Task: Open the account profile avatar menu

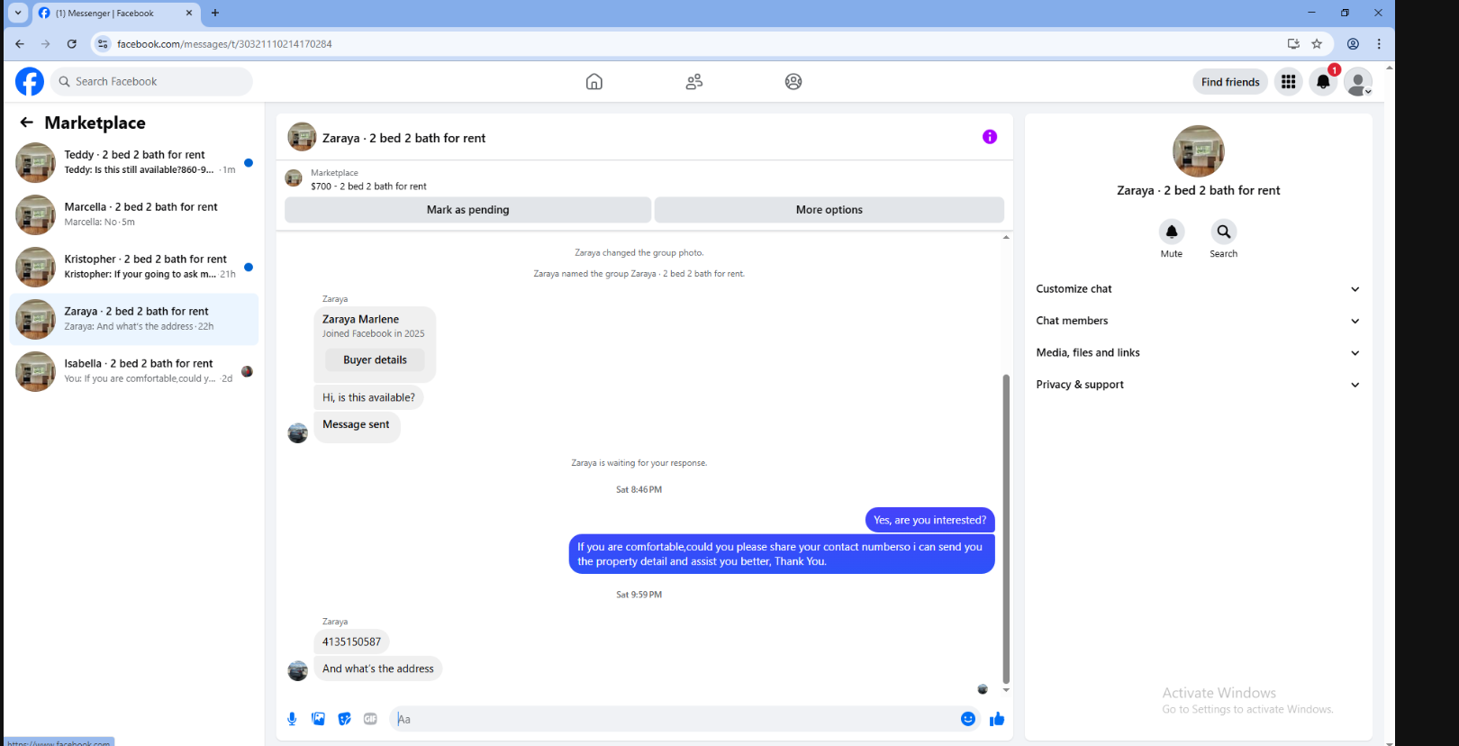Action: (x=1358, y=82)
